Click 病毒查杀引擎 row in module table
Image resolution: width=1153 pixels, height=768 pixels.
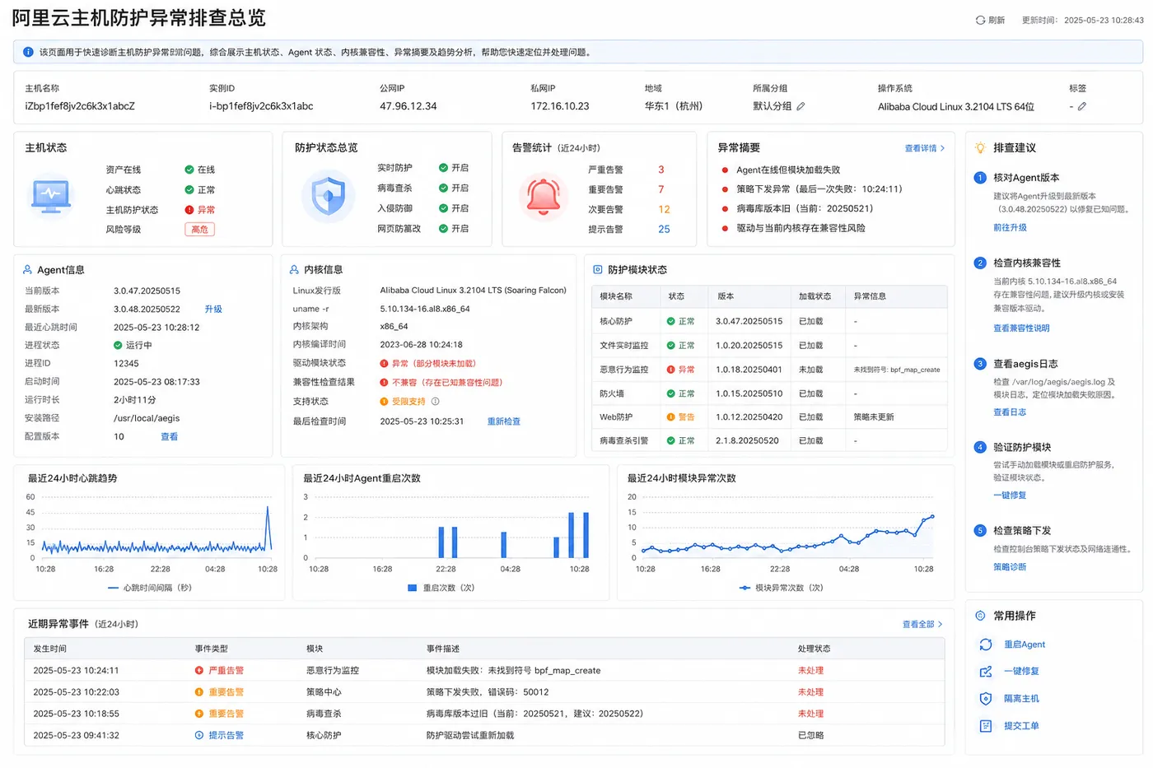(x=769, y=441)
